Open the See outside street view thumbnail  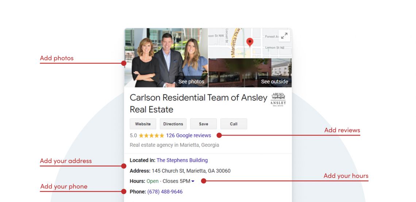point(250,73)
